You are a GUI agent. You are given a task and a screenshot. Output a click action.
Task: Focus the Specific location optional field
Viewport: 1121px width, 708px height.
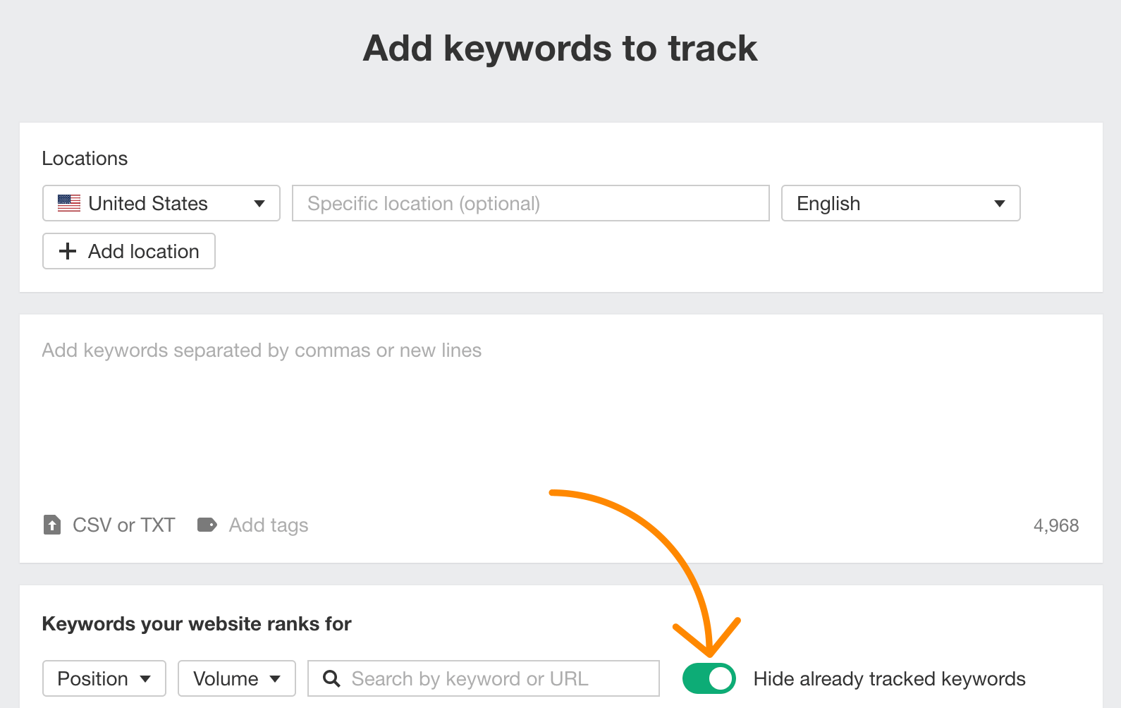pyautogui.click(x=530, y=203)
